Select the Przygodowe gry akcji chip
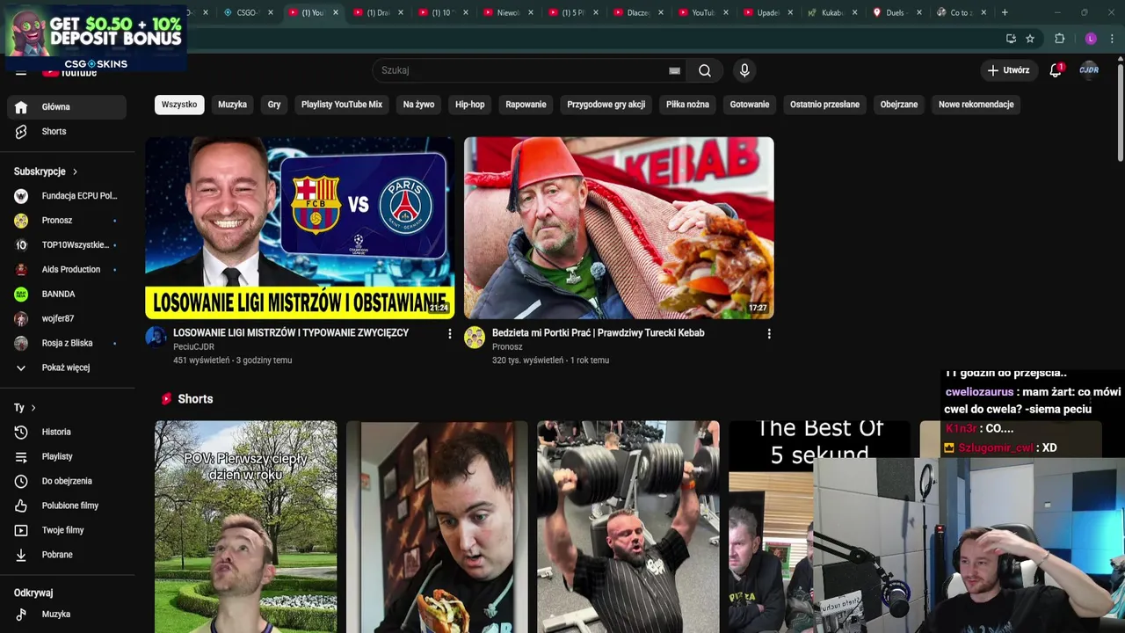 pos(606,105)
